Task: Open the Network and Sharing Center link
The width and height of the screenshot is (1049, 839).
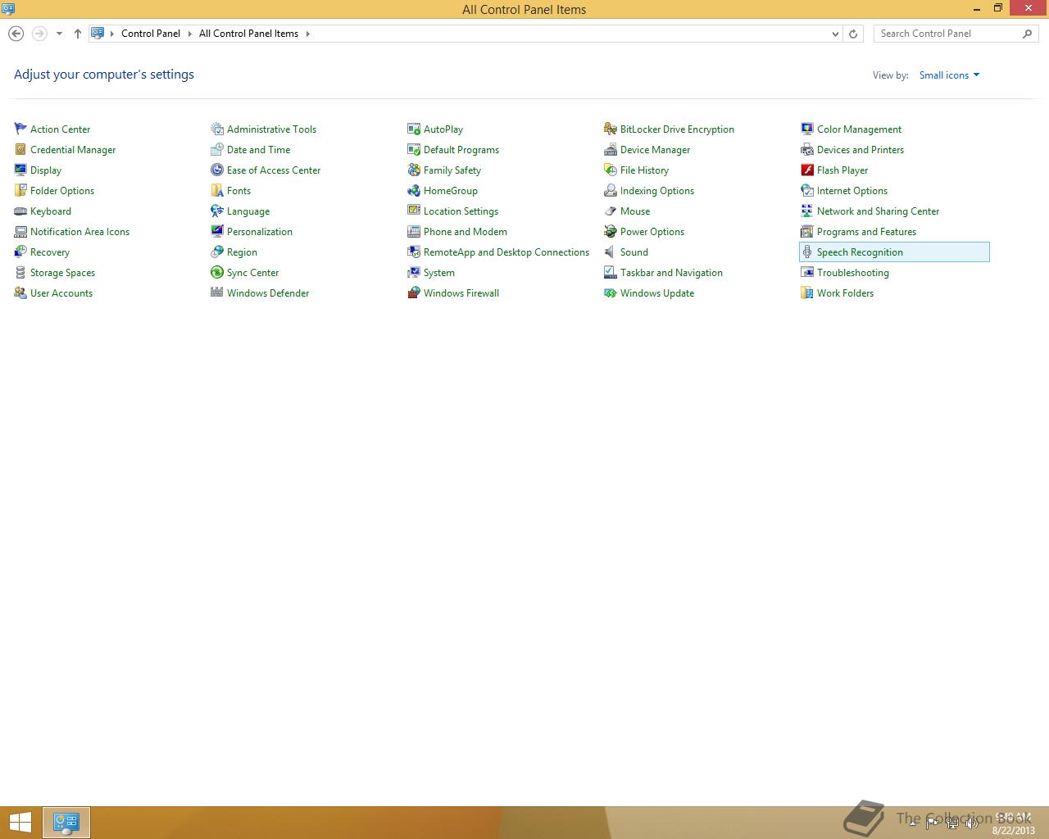Action: (x=878, y=211)
